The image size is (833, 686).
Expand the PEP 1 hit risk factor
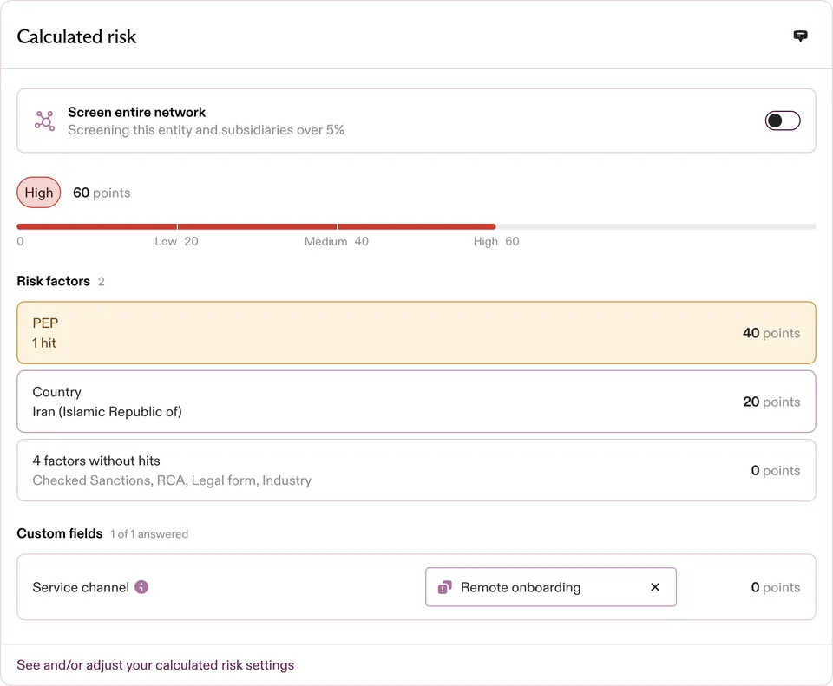[416, 333]
